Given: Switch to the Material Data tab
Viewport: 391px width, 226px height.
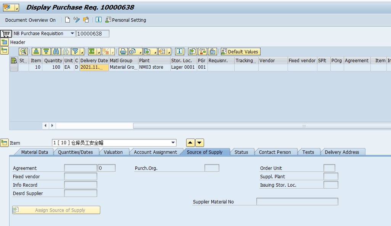Looking at the screenshot, I should pos(34,152).
